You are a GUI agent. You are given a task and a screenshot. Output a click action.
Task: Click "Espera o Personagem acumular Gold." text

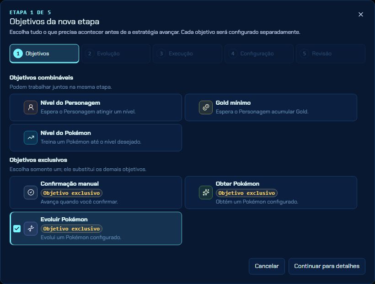[x=262, y=112]
